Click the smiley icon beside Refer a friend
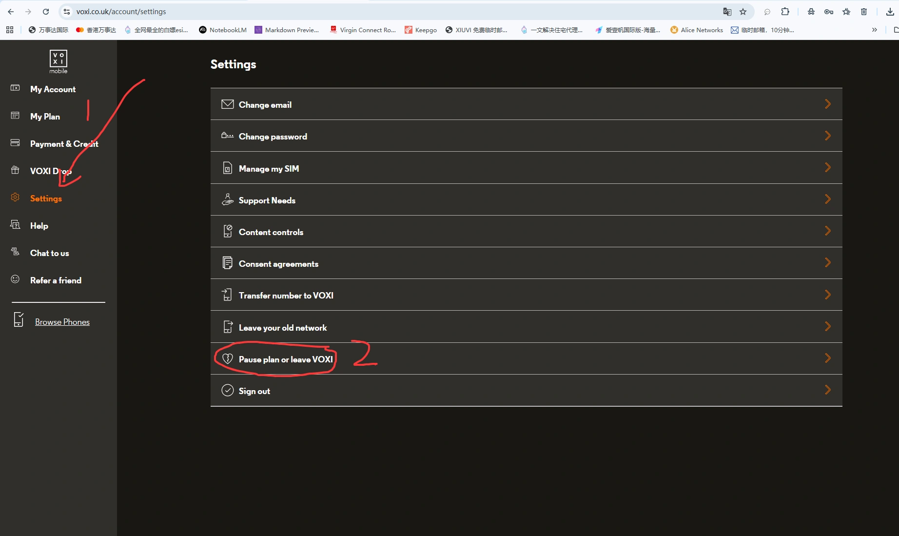The image size is (899, 536). point(15,279)
